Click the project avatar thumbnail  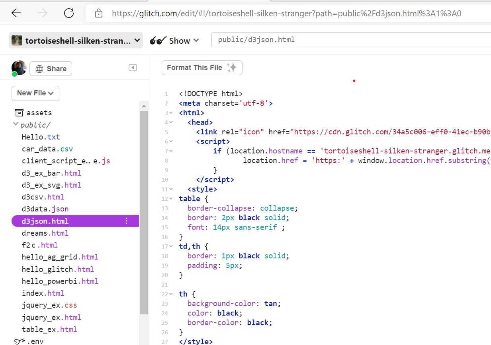(x=17, y=41)
